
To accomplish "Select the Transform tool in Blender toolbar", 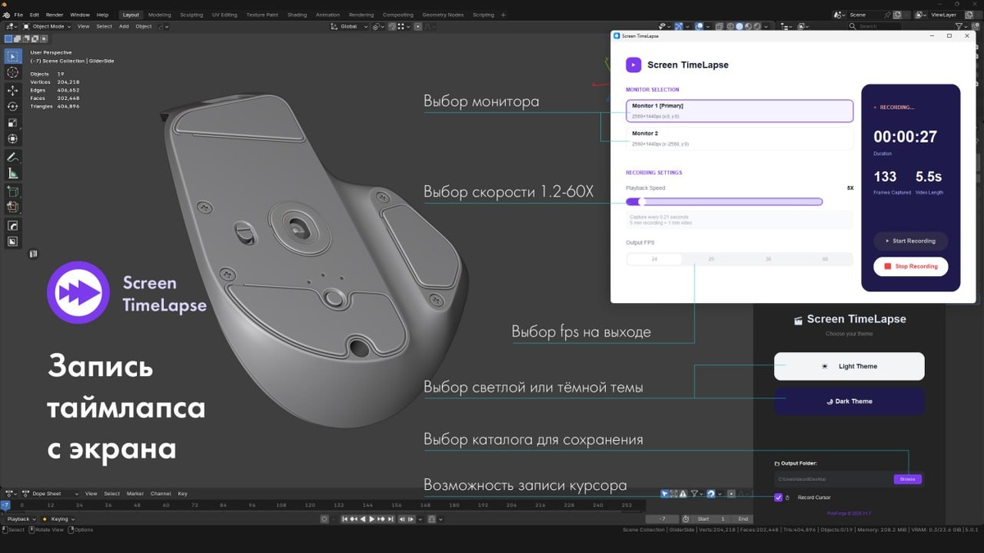I will 12,139.
